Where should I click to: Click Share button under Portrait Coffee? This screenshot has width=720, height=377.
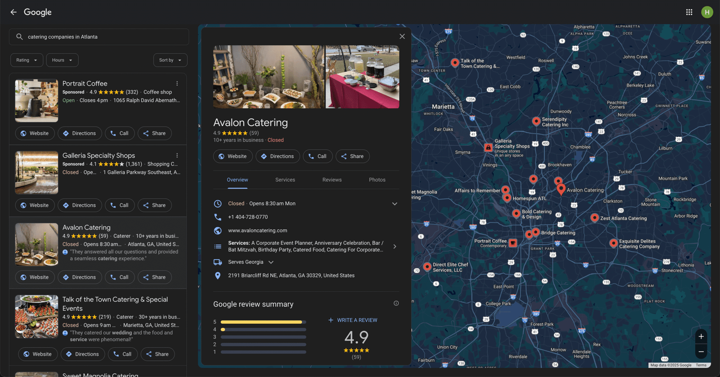coord(154,134)
